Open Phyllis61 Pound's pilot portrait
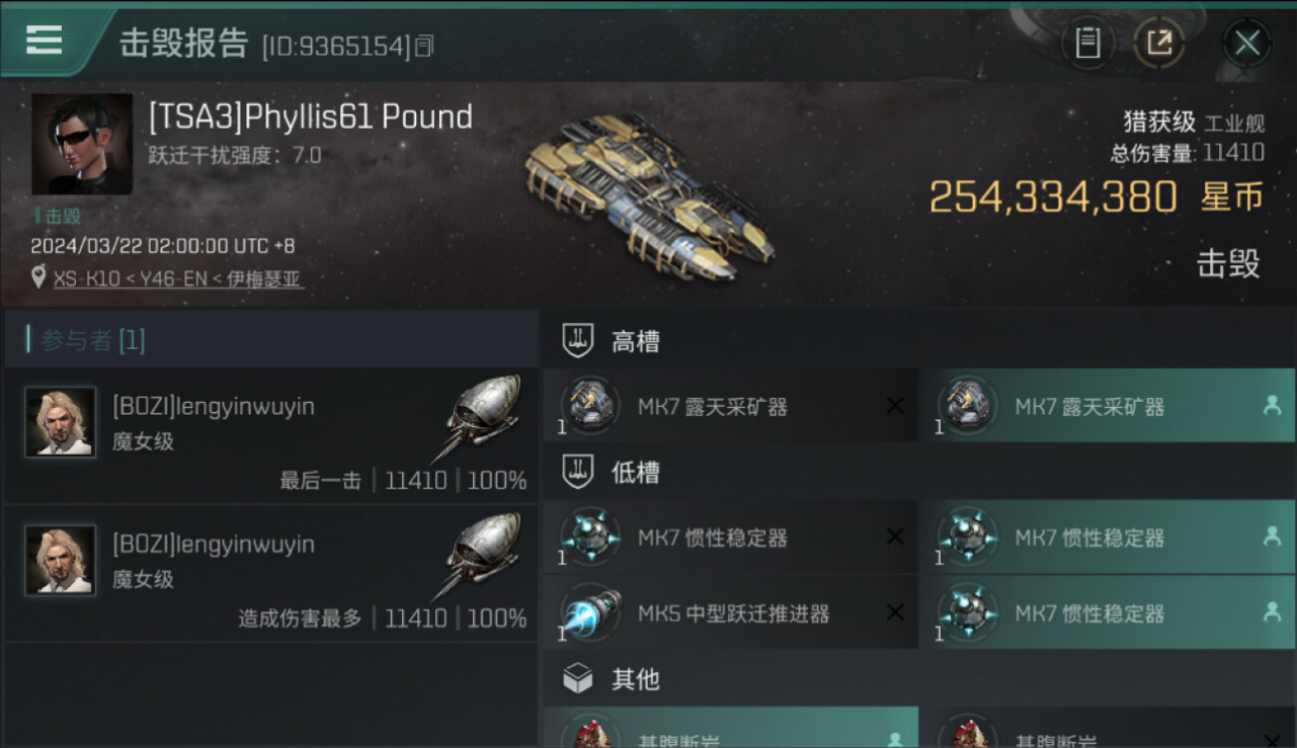The image size is (1297, 748). point(82,144)
